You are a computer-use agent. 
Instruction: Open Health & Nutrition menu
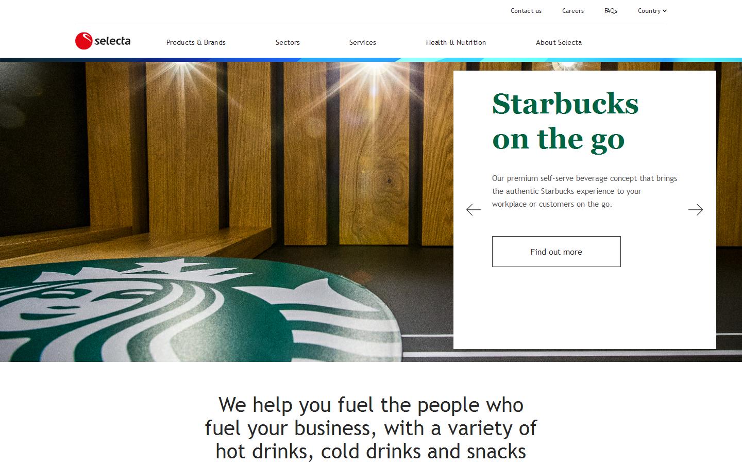[456, 42]
